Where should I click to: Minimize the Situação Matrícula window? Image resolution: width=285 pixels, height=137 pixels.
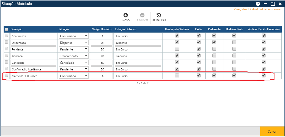(x=265, y=4)
